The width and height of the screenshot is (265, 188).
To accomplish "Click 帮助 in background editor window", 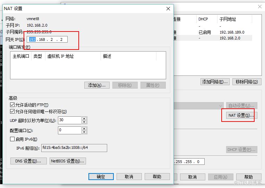I will tap(249, 177).
